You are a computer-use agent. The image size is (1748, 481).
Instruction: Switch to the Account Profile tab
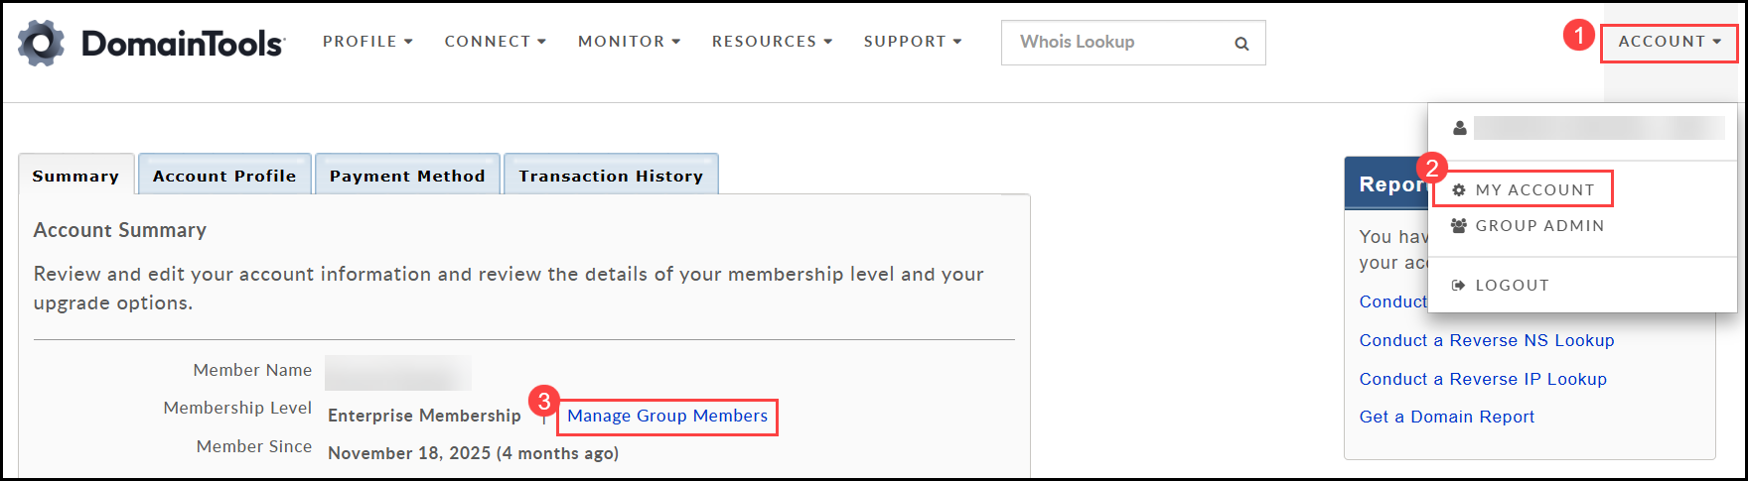click(x=224, y=176)
